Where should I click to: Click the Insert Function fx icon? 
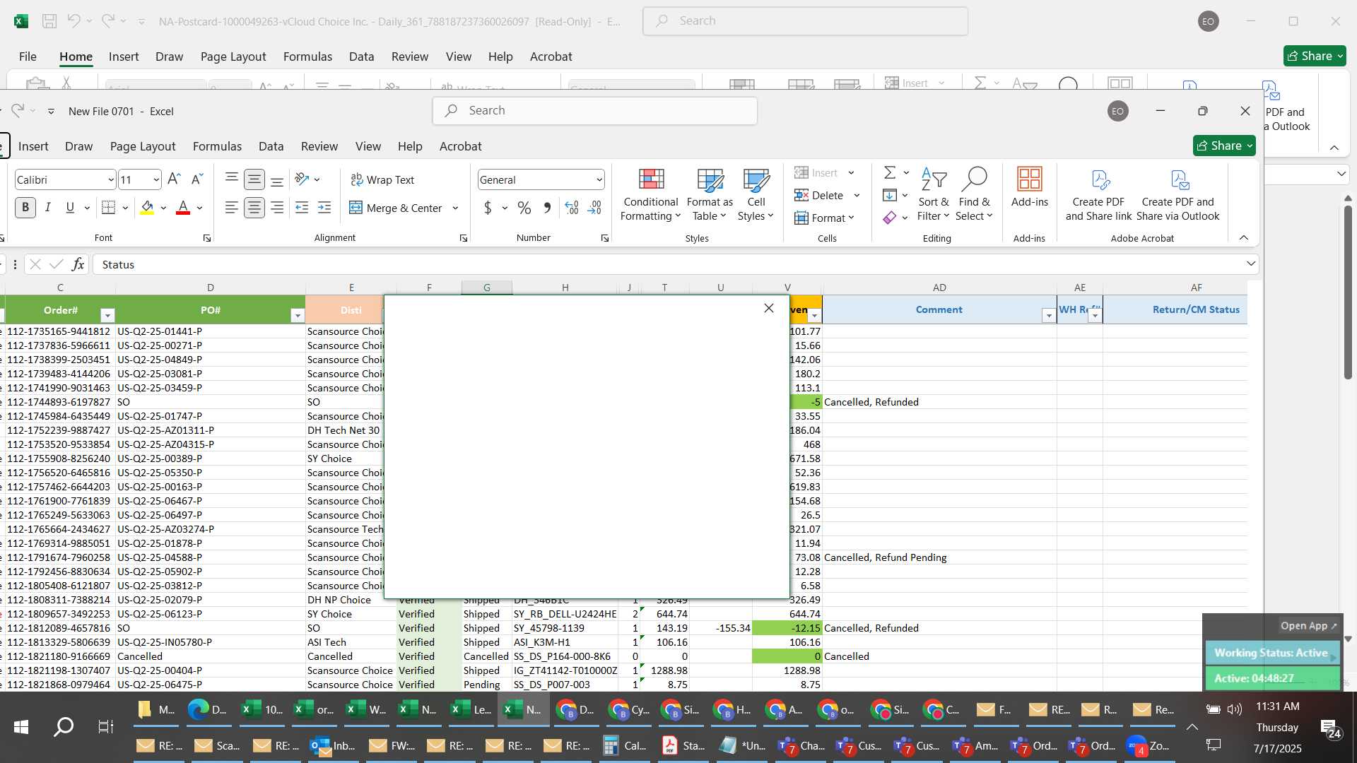tap(78, 264)
